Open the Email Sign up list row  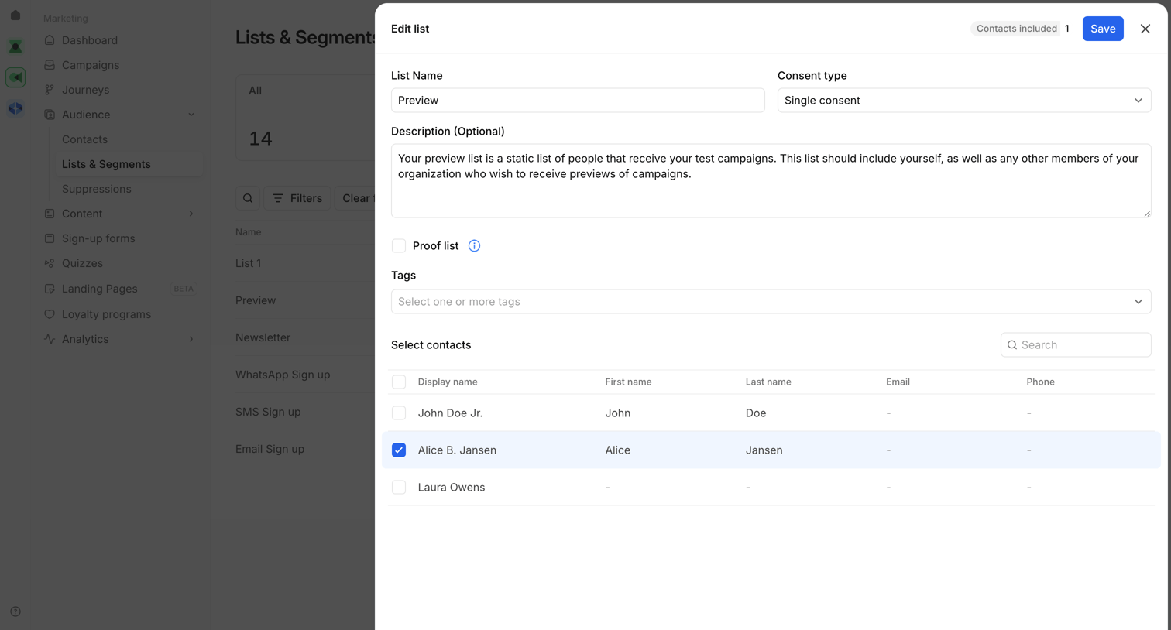coord(270,449)
